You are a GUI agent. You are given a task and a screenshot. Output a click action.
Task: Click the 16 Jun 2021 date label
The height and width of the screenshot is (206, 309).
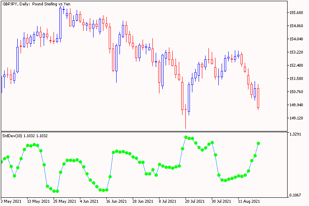click(x=116, y=201)
